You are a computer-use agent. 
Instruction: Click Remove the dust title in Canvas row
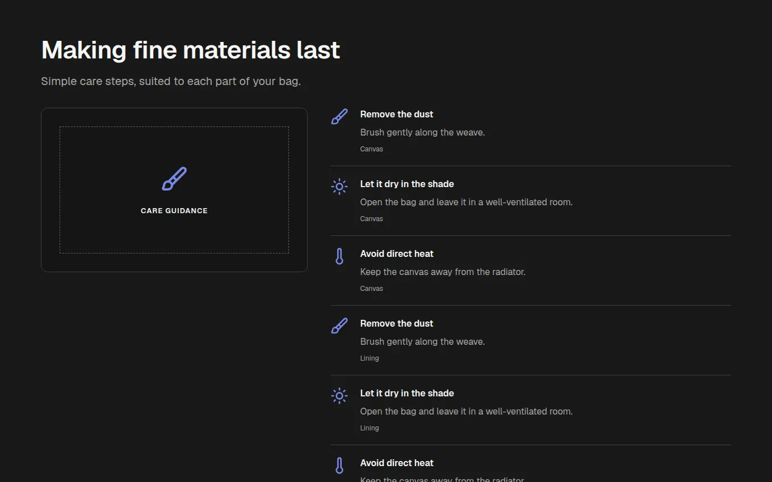click(397, 114)
